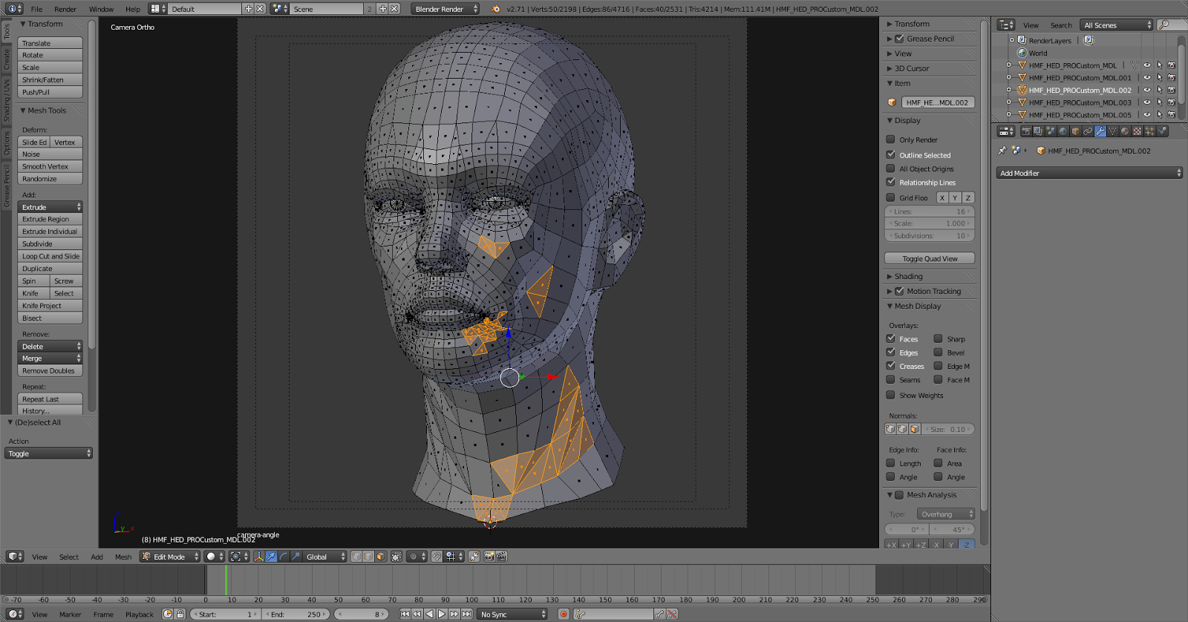1188x622 pixels.
Task: Select the Material properties tab icon
Action: (x=1125, y=131)
